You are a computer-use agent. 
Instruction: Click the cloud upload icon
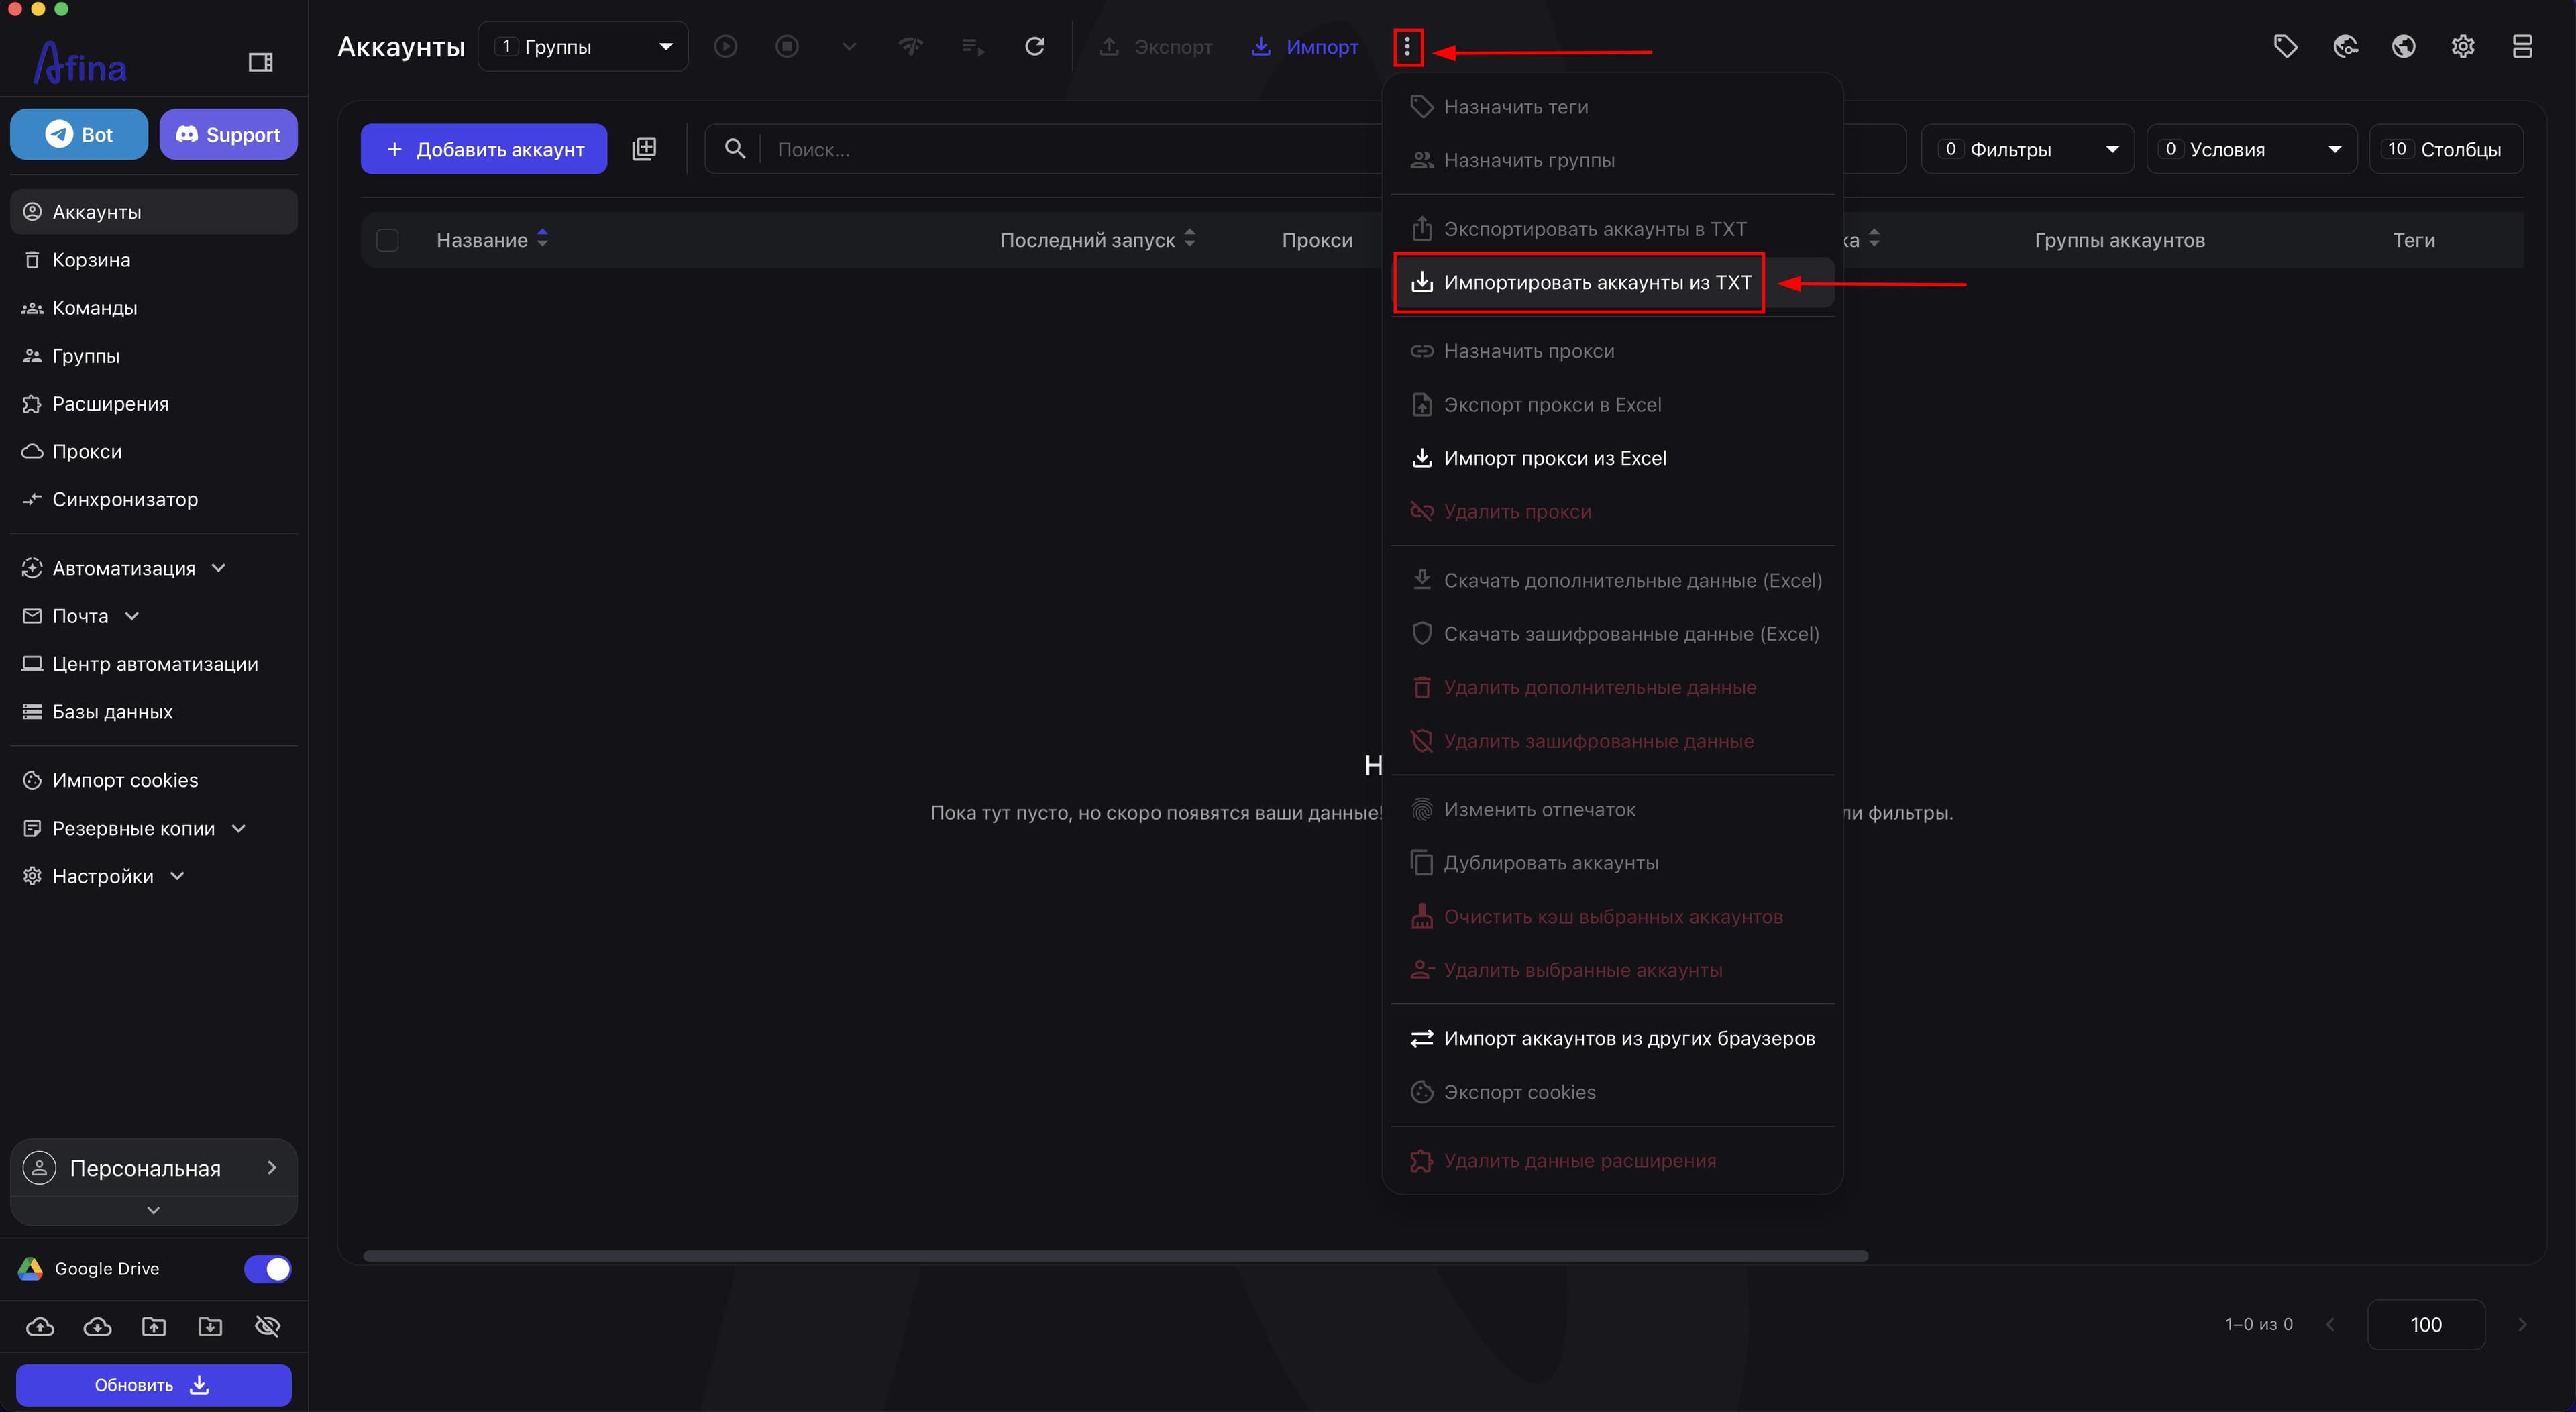[x=40, y=1326]
